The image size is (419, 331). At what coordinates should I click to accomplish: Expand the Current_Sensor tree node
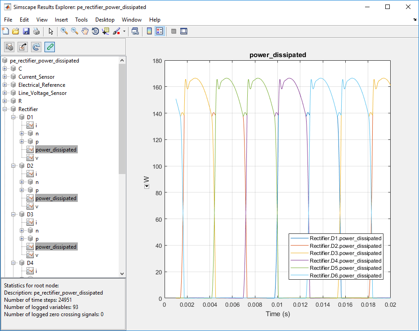[5, 77]
